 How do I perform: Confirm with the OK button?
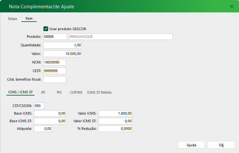221,145
